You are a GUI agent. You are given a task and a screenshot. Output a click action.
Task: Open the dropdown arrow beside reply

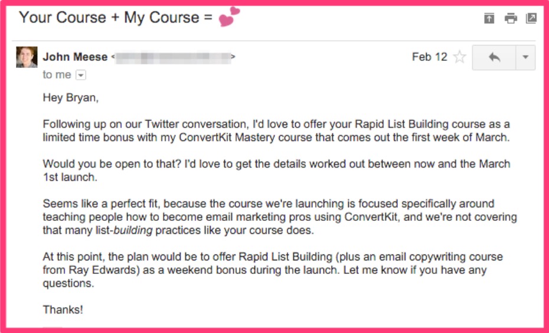tap(525, 57)
